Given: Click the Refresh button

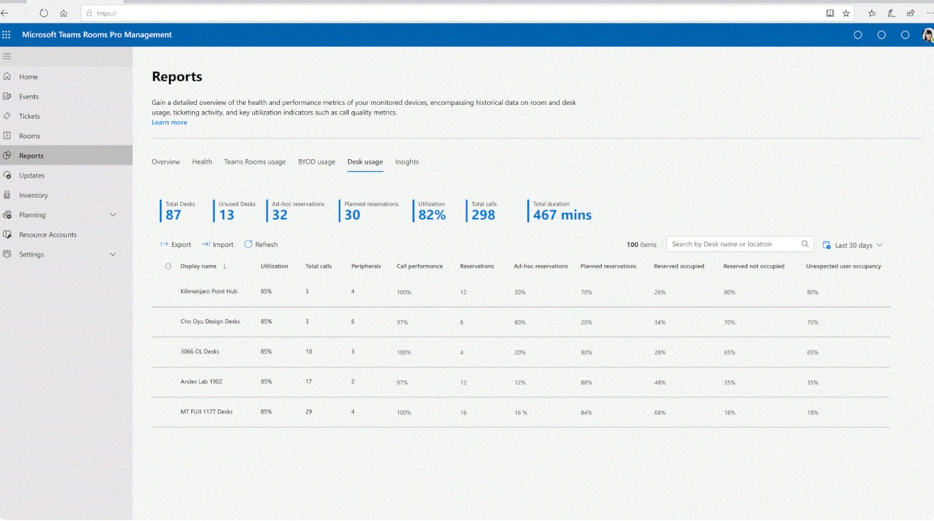Looking at the screenshot, I should (x=261, y=245).
